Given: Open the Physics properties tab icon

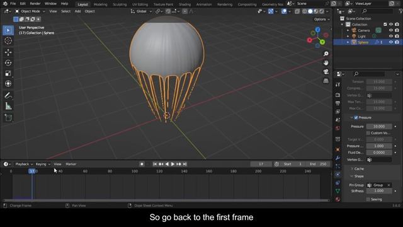Looking at the screenshot, I should (338, 175).
